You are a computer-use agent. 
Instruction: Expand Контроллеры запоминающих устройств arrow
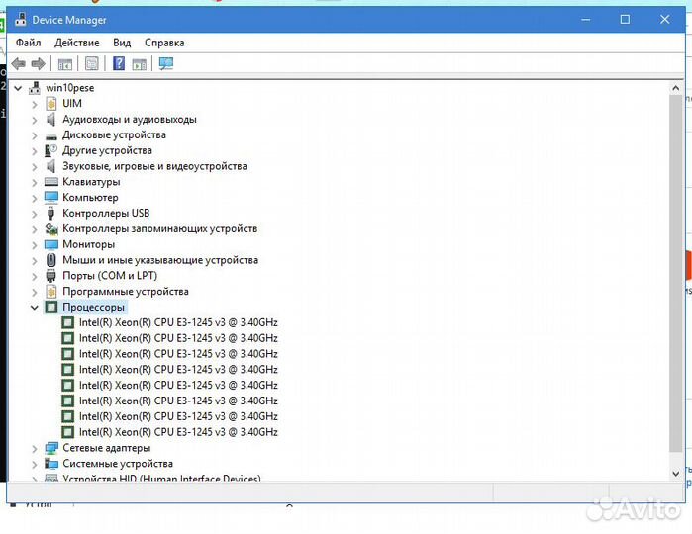click(x=35, y=229)
